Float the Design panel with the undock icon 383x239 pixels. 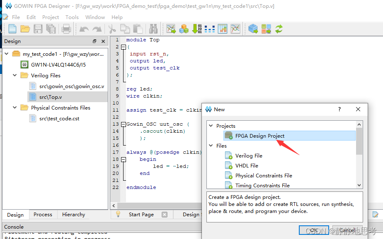click(x=95, y=41)
